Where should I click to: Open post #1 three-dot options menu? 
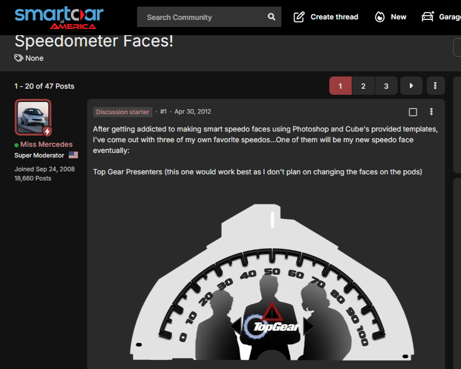[x=431, y=112]
